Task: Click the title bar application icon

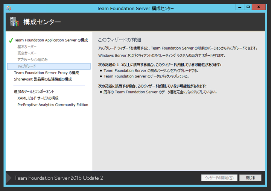Action: coord(9,8)
